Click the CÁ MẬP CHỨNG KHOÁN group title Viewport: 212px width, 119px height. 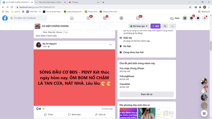click(55, 26)
